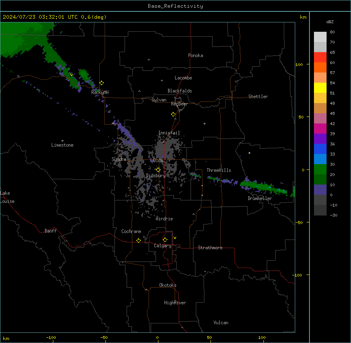
Task: Select the yellow diamond marker above Calgary label
Action: click(x=165, y=240)
